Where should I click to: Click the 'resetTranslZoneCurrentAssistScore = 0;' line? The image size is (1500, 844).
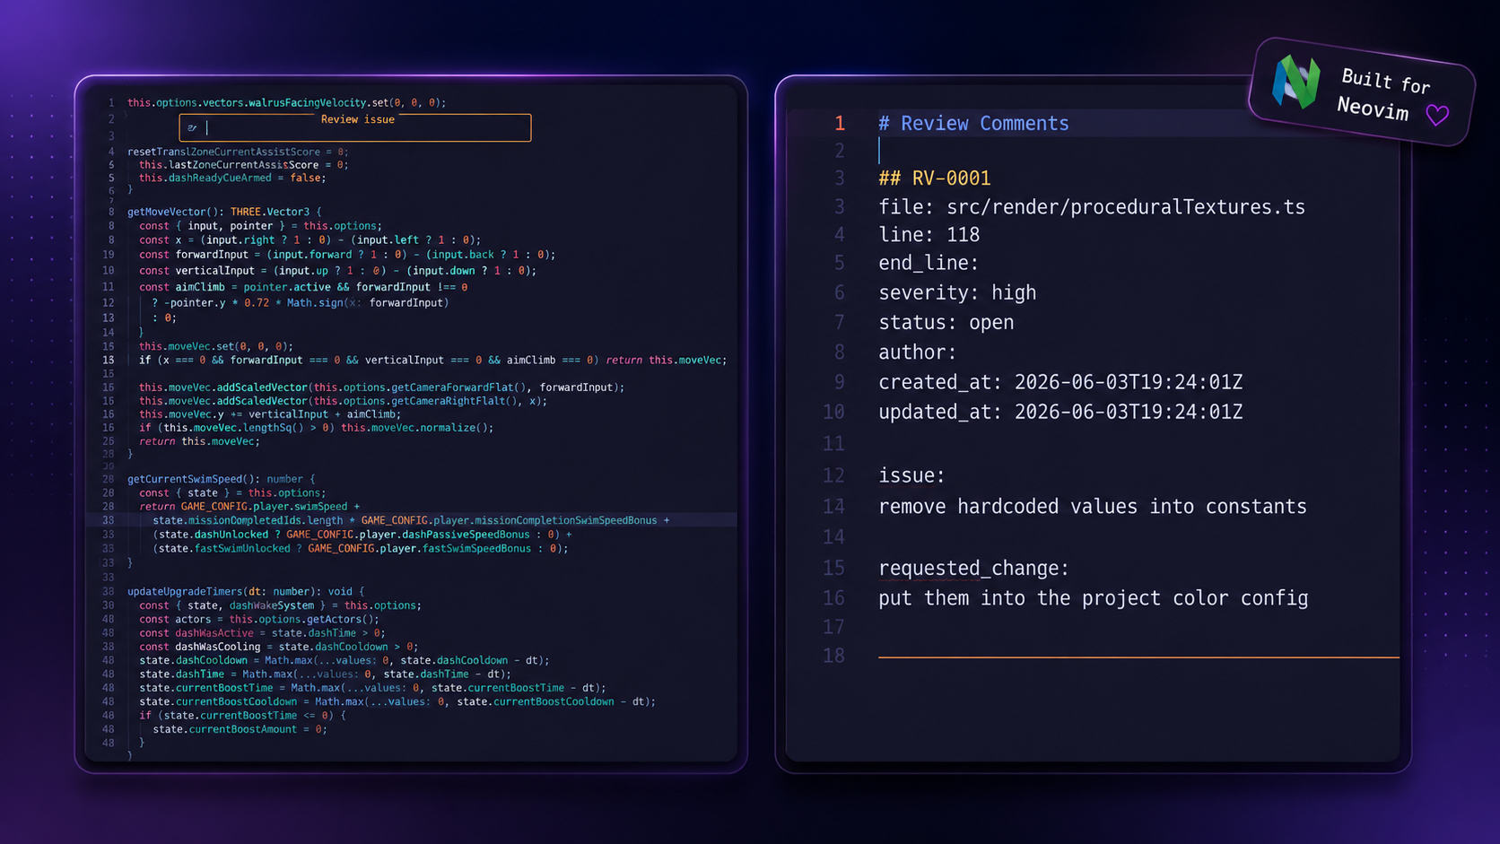(x=238, y=152)
